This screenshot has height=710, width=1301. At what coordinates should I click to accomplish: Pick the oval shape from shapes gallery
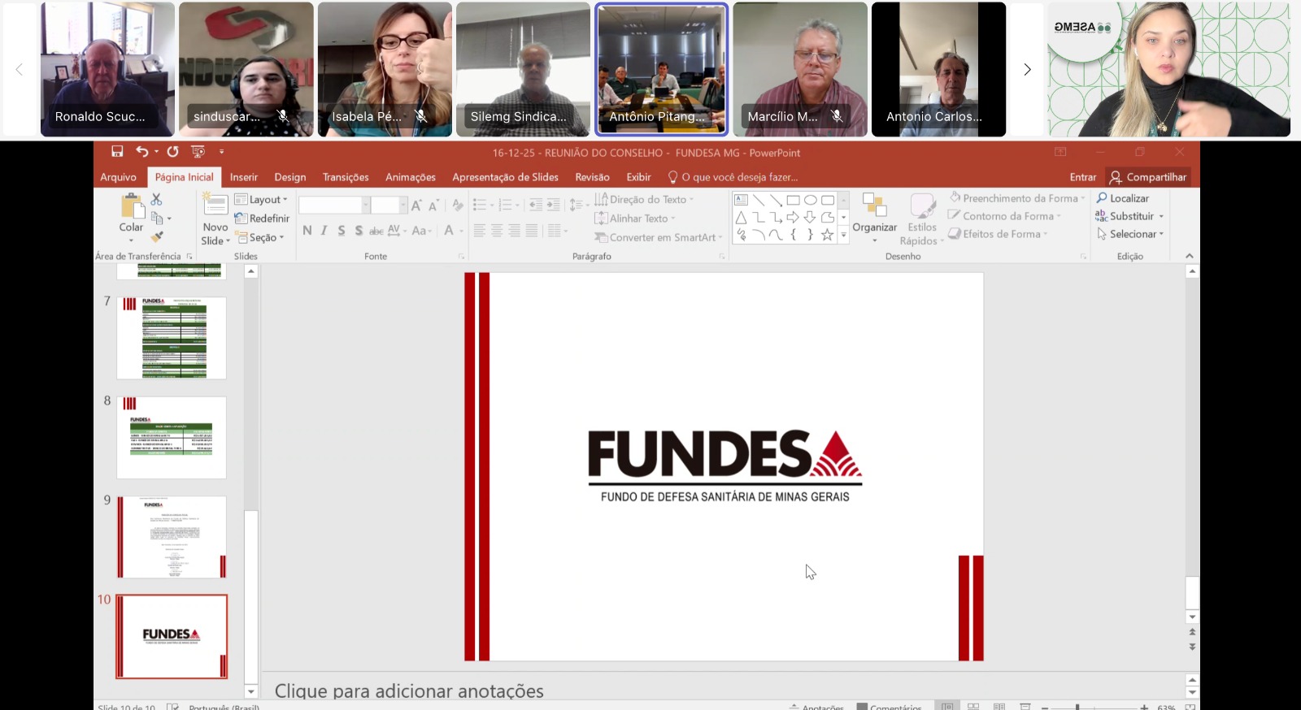coord(810,200)
